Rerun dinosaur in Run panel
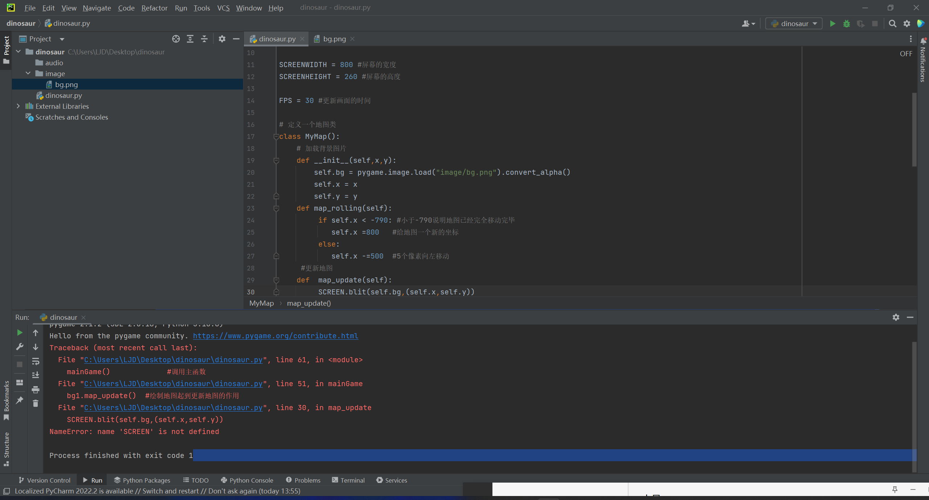This screenshot has width=929, height=500. pos(20,332)
